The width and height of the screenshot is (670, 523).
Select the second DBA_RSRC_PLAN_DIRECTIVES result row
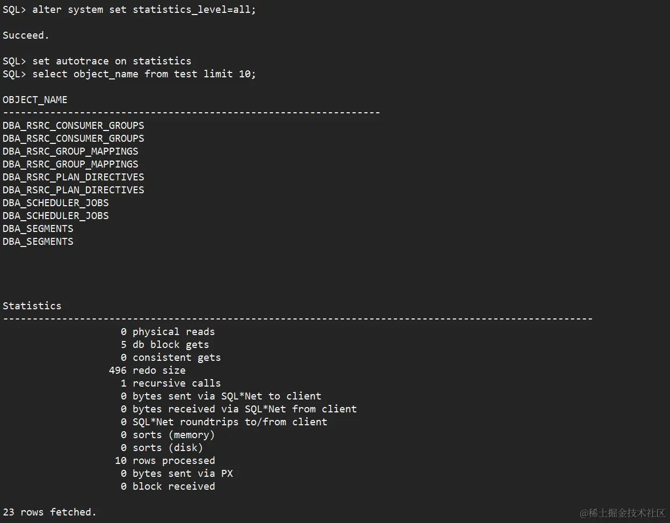pyautogui.click(x=74, y=190)
